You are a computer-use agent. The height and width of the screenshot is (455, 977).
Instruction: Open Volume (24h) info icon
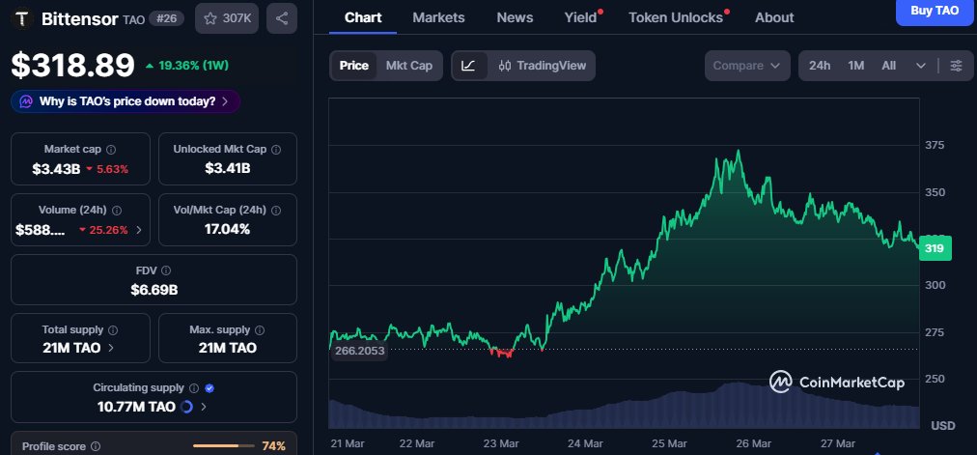pyautogui.click(x=117, y=211)
